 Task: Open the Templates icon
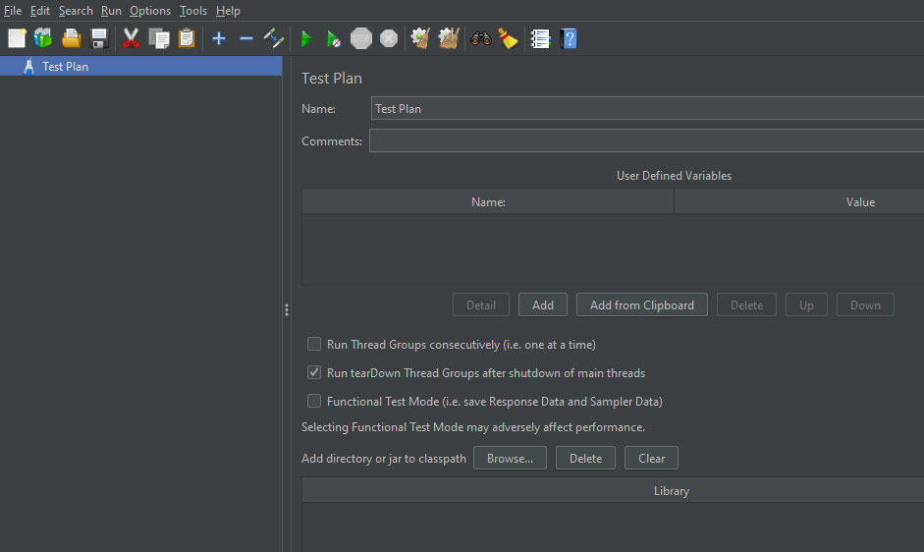click(43, 39)
